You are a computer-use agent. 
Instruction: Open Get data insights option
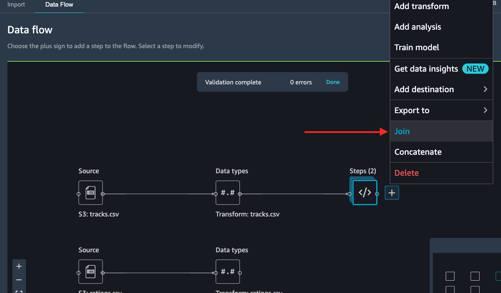[x=441, y=69]
